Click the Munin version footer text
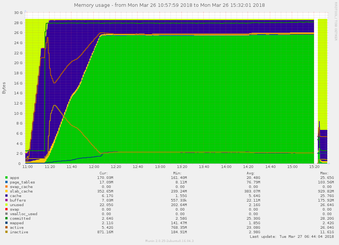The height and width of the screenshot is (245, 339). coord(169,240)
